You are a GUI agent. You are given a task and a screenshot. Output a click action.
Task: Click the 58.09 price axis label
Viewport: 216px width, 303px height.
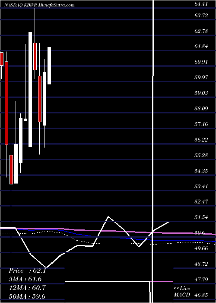click(x=201, y=109)
